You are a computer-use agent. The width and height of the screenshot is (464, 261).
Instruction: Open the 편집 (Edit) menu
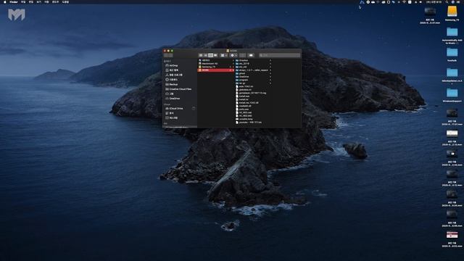(31, 1)
